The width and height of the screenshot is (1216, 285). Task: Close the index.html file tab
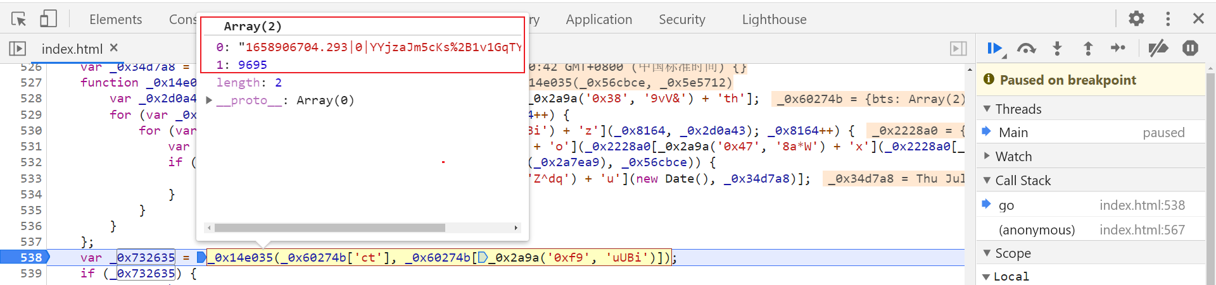coord(114,48)
